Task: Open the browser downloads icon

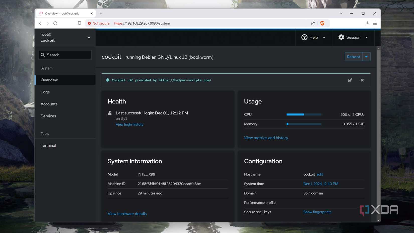Action: point(367,23)
